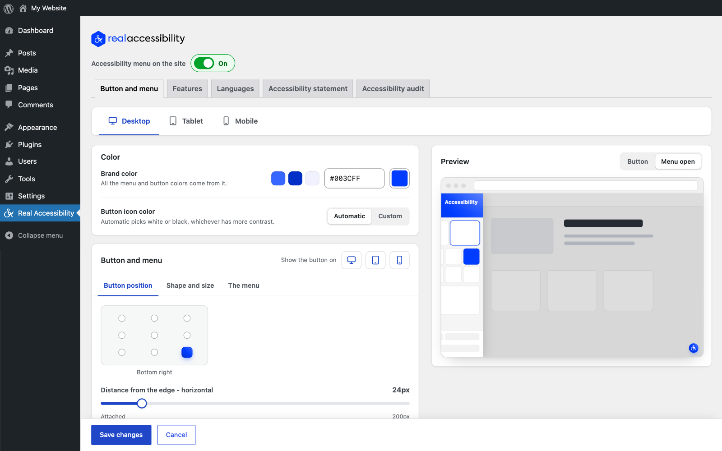Image resolution: width=722 pixels, height=451 pixels.
Task: Select bottom left button position
Action: [122, 352]
